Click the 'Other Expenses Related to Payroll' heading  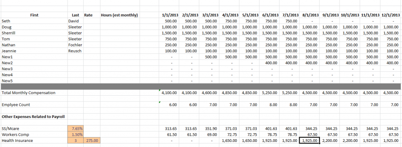(x=33, y=116)
